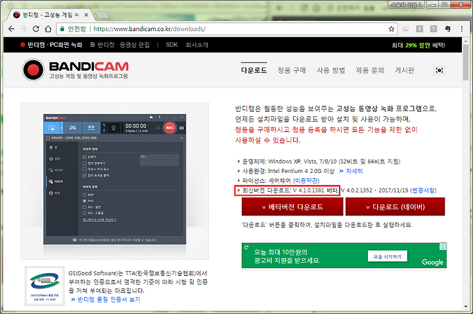Image resolution: width=473 pixels, height=314 pixels.
Task: Select the JPG - 일반 radio button
Action: point(85,207)
